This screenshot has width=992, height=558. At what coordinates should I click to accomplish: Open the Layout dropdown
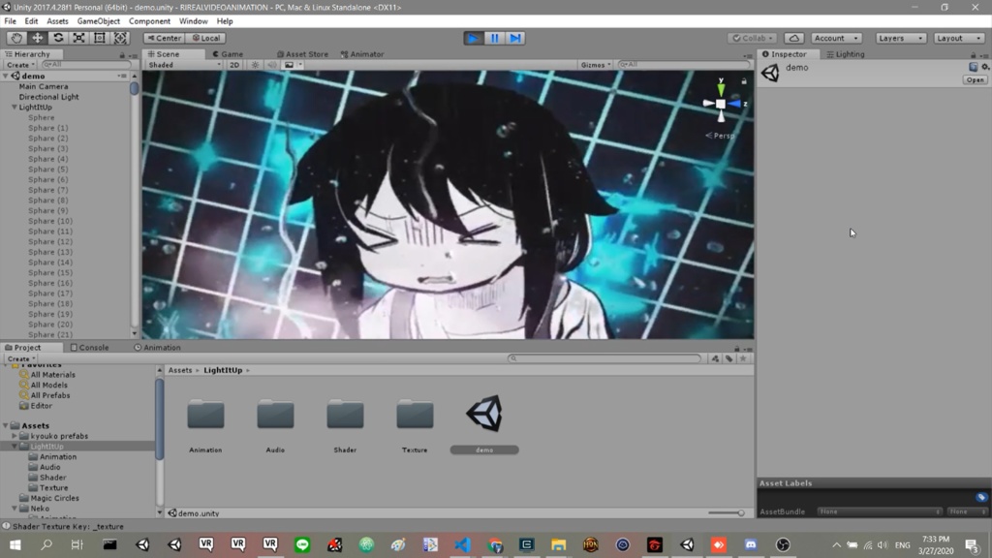point(959,38)
